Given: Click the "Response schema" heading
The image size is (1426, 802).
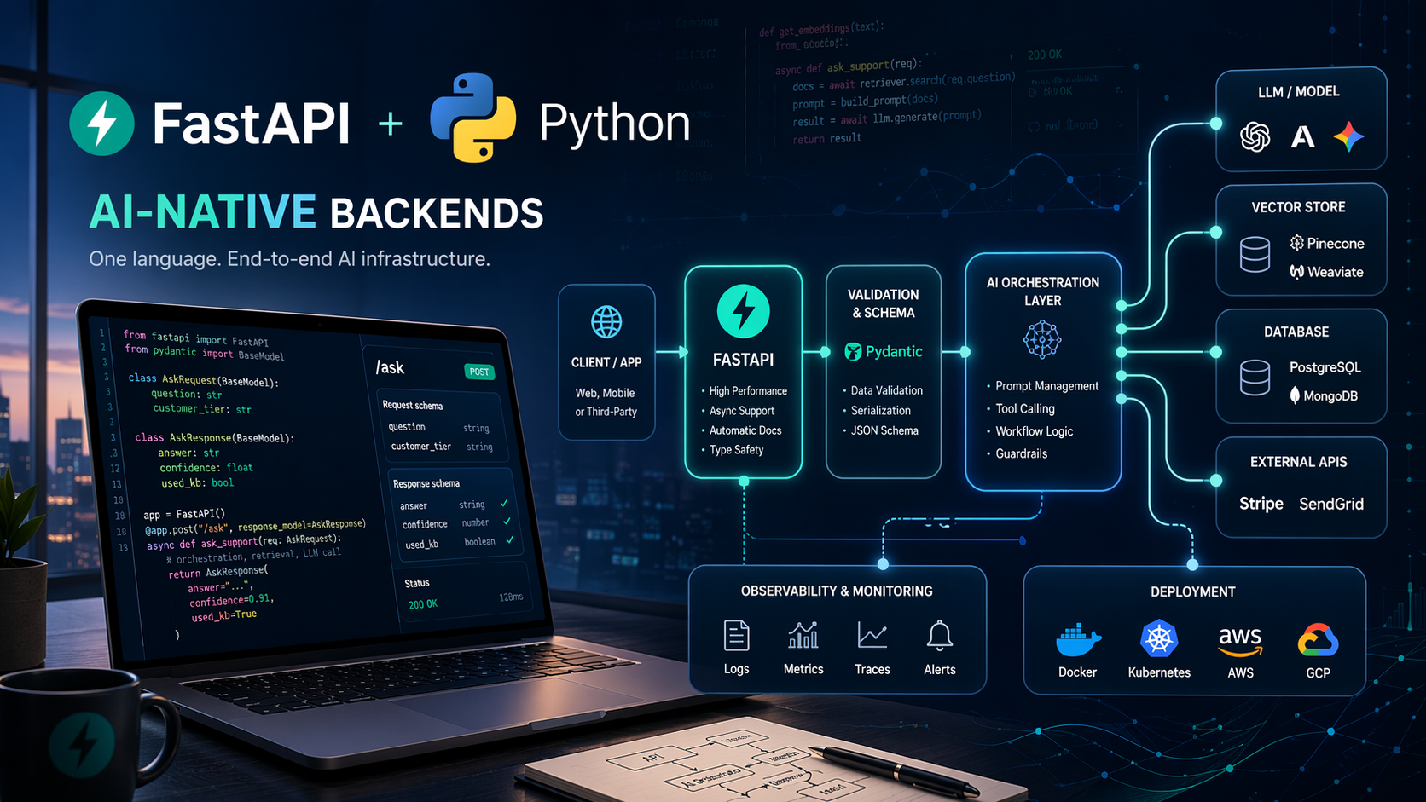Looking at the screenshot, I should point(426,483).
